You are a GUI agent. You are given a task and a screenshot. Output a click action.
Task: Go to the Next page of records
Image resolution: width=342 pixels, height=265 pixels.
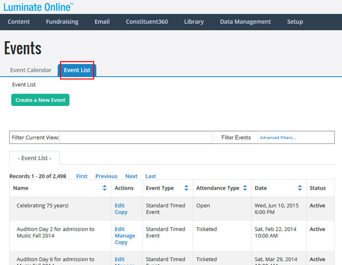[131, 176]
